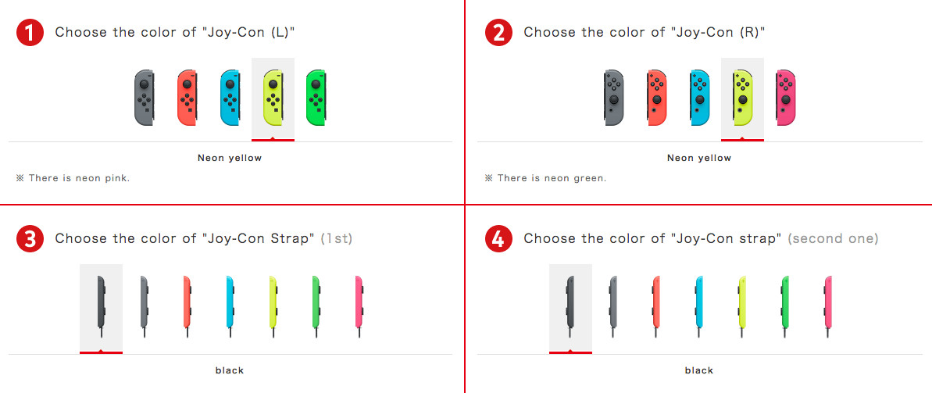Select the neon yellow Joy-Con (L)
932x393 pixels.
coord(273,98)
